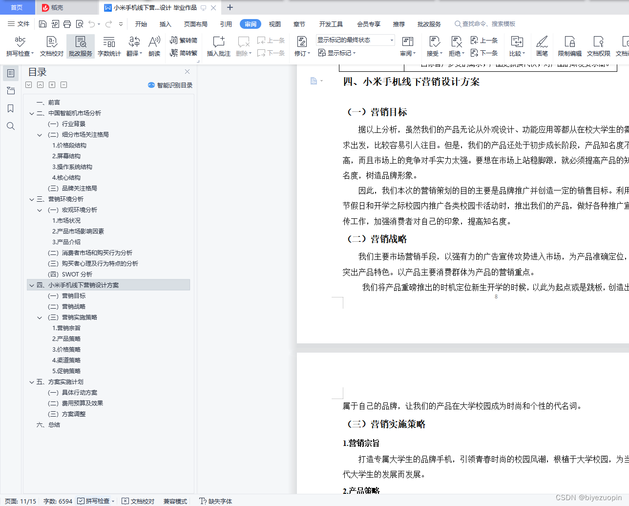
Task: Open the spell check tool (拼写检查)
Action: [x=20, y=46]
